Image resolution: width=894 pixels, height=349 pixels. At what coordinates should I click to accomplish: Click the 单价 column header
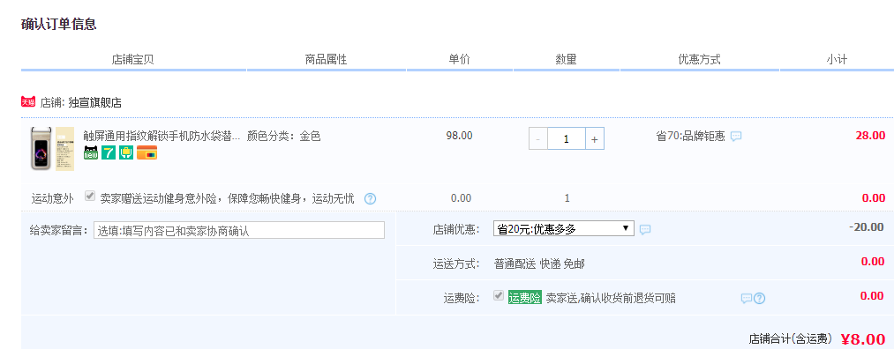[x=460, y=59]
